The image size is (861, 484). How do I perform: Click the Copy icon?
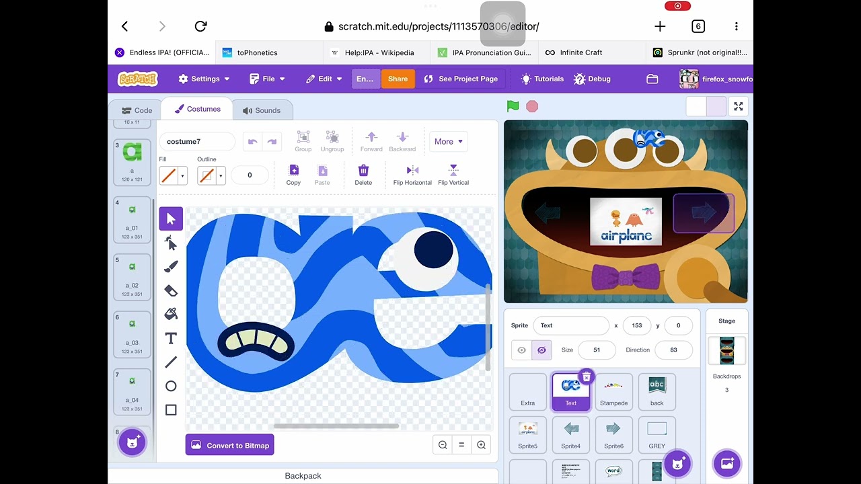[293, 175]
